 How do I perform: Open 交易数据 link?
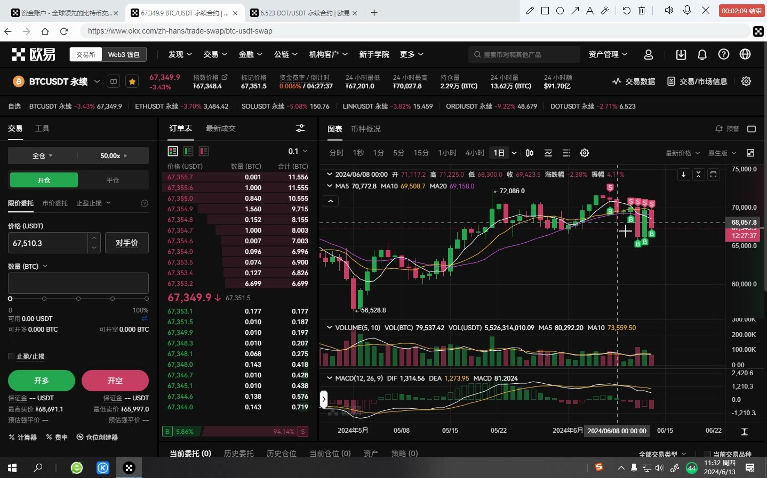(x=634, y=81)
